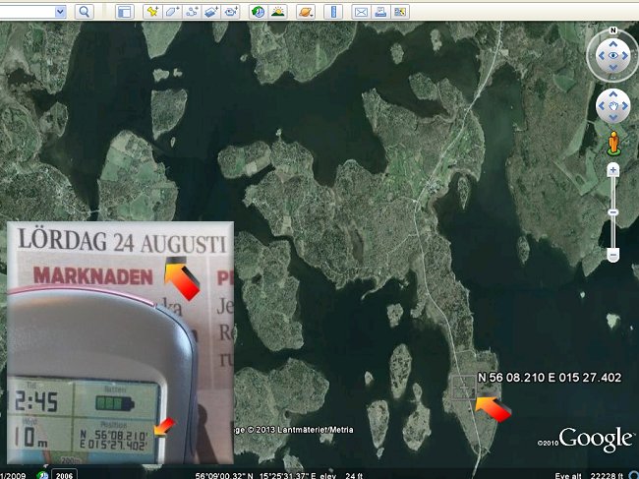The image size is (639, 479).
Task: Click the 2006 imagery year button
Action: pyautogui.click(x=64, y=475)
